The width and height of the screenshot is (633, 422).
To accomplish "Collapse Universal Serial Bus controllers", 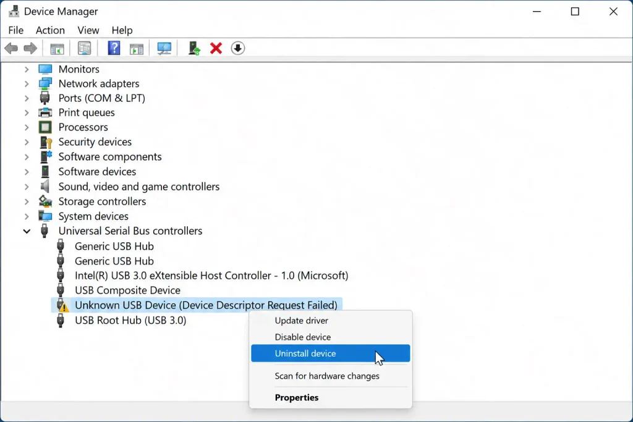I will (x=27, y=231).
